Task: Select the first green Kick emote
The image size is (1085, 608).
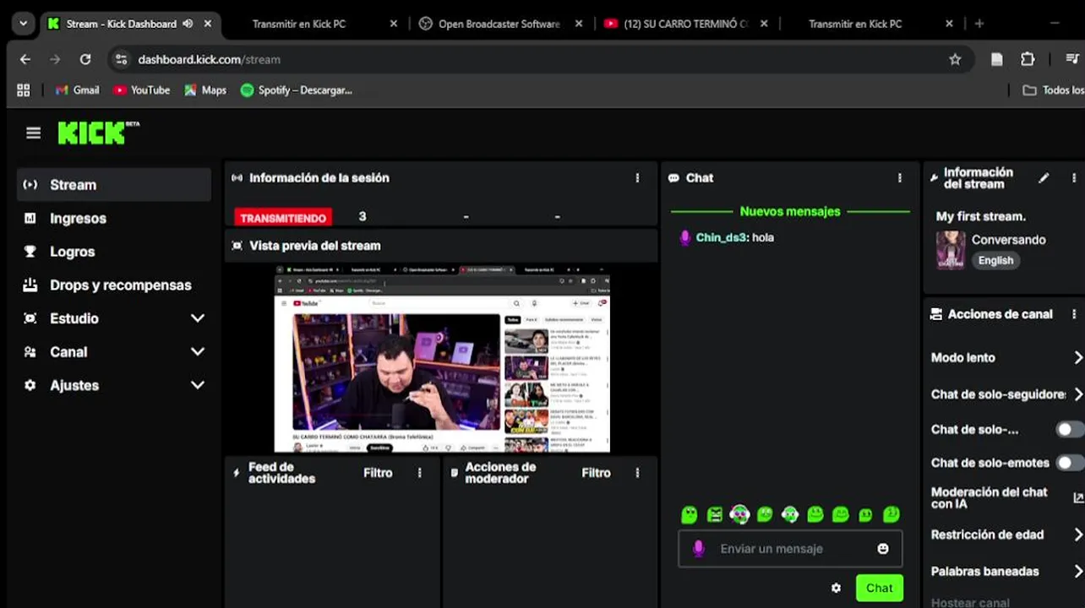Action: (690, 514)
